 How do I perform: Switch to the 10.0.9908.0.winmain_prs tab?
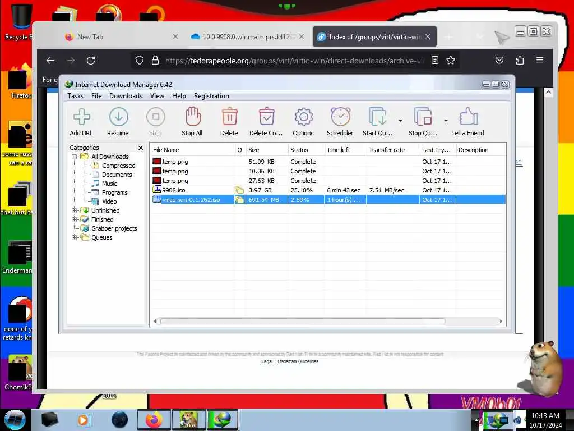click(248, 36)
